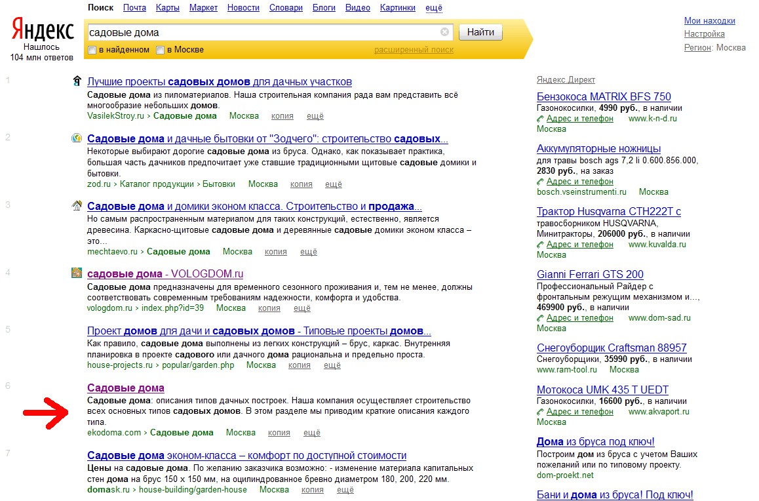
Task: Open the Видео tab
Action: coord(358,8)
